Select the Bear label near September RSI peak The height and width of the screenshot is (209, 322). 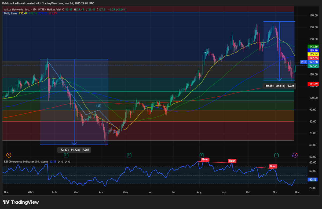[x=232, y=161]
